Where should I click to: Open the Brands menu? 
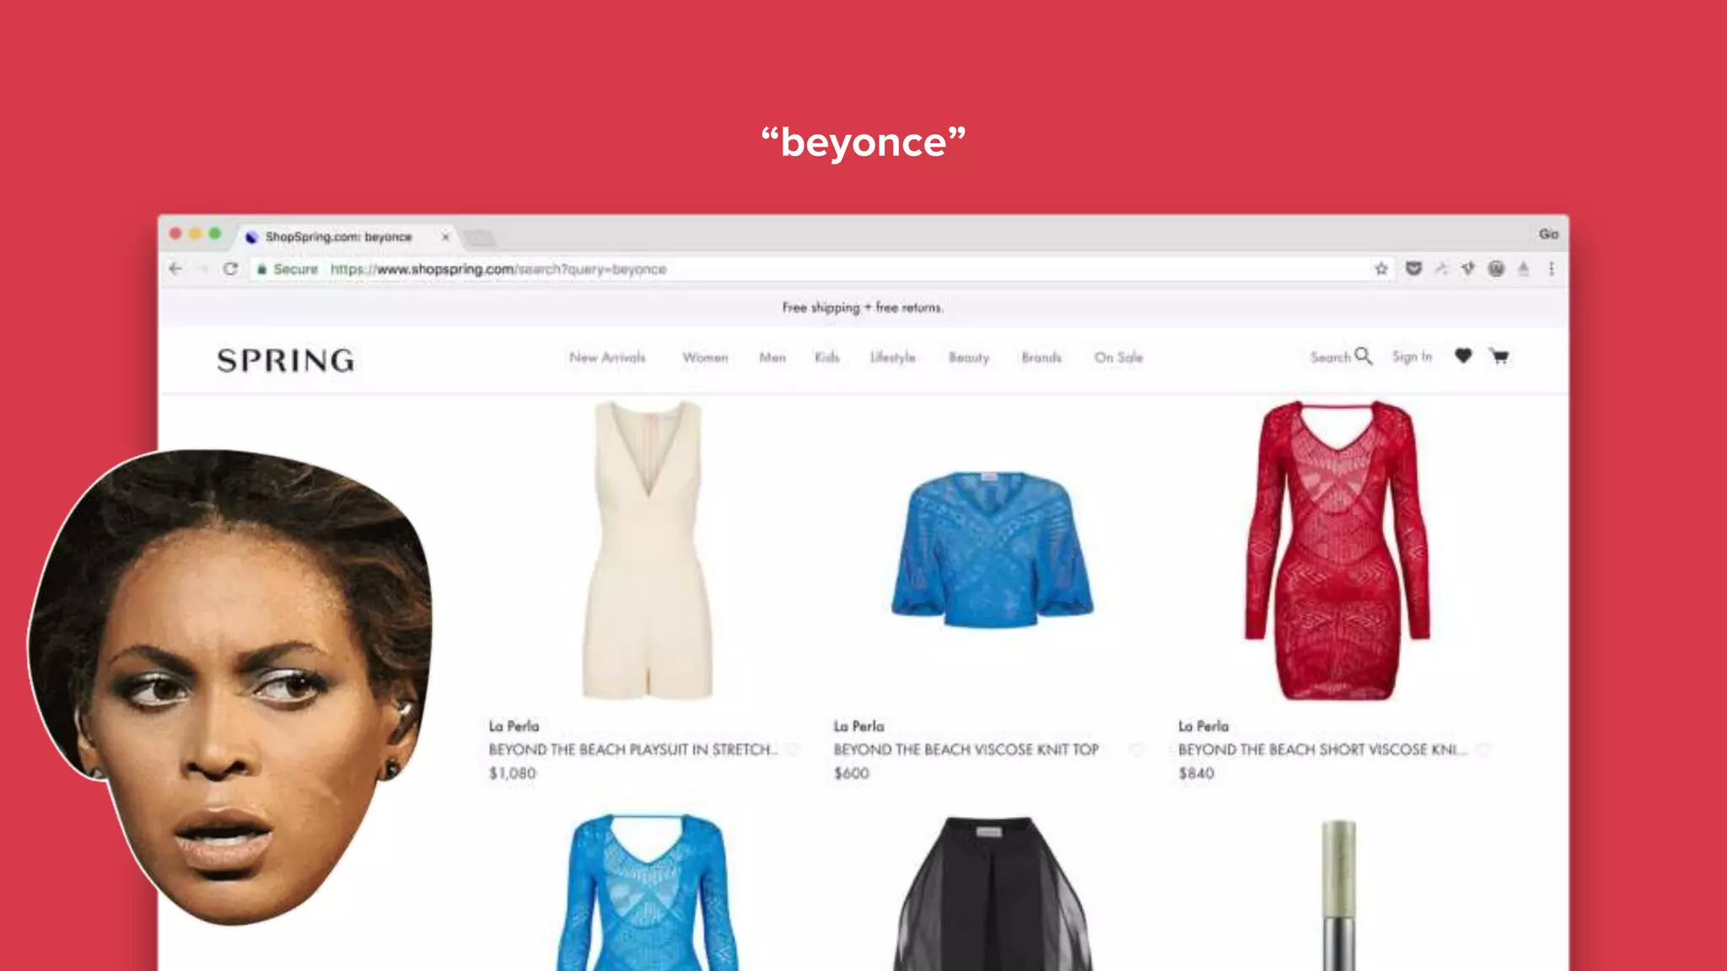pyautogui.click(x=1041, y=357)
